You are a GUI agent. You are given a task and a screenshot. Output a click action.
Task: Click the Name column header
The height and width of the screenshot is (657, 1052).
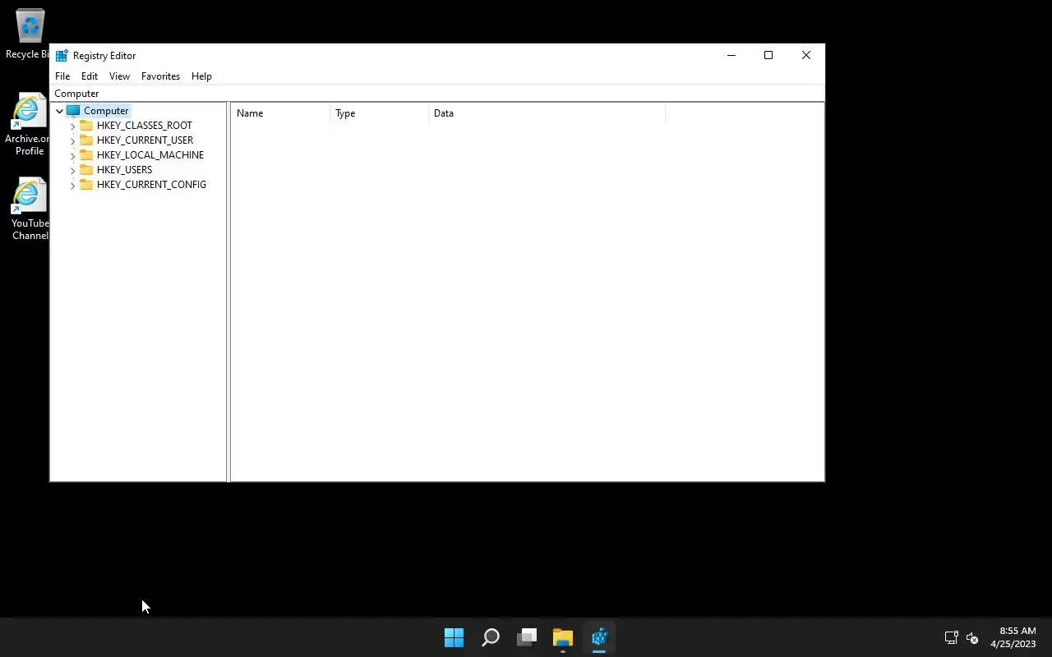point(280,113)
